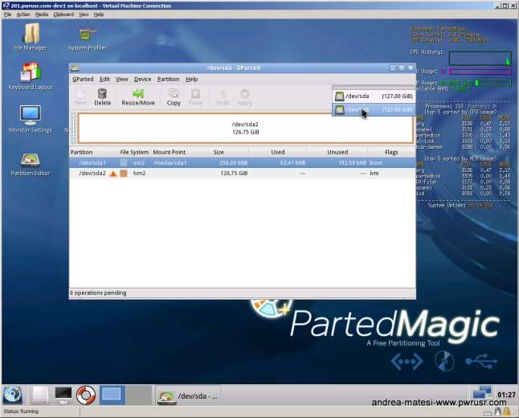This screenshot has height=418, width=519.
Task: Open the VM Connection File menu
Action: point(7,14)
